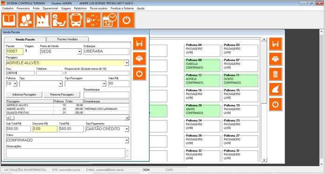Open the Operacional menu
Viewport: 325px width, 174px height.
[50, 8]
